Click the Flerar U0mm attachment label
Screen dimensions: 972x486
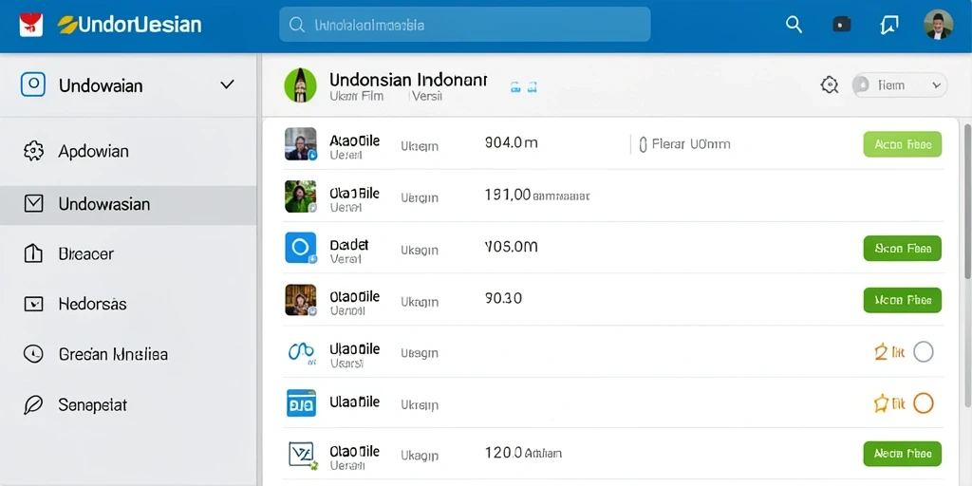684,144
